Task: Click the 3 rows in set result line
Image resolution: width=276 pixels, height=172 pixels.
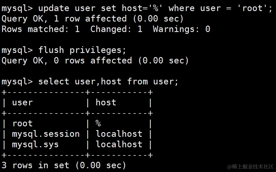Action: pos(64,166)
